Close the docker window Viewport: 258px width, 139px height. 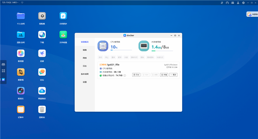click(179, 36)
